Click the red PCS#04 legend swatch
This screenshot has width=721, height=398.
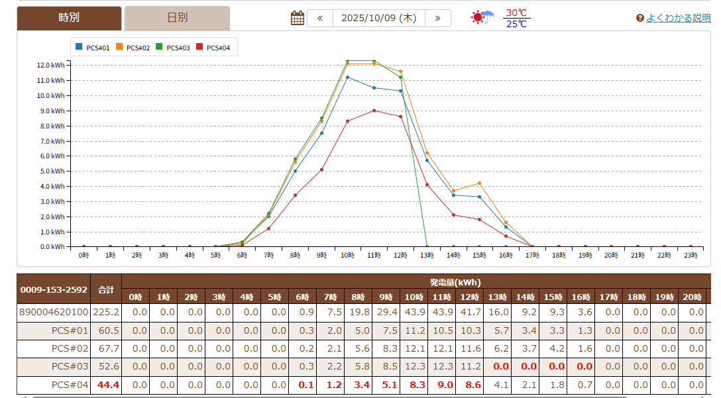pos(199,48)
